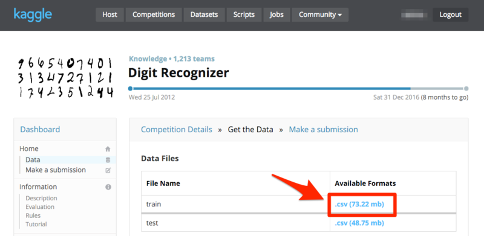
Task: Click the Data database icon in sidebar
Action: (x=108, y=160)
